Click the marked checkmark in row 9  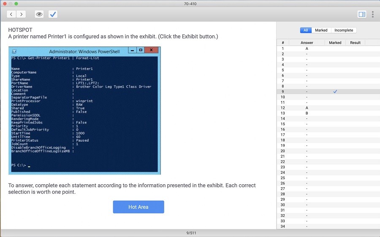pos(335,92)
